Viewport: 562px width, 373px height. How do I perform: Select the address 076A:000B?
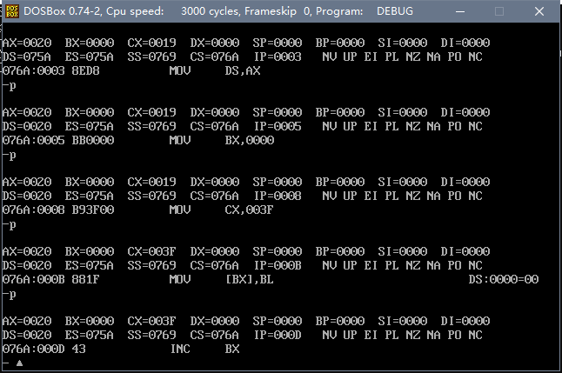(x=34, y=279)
